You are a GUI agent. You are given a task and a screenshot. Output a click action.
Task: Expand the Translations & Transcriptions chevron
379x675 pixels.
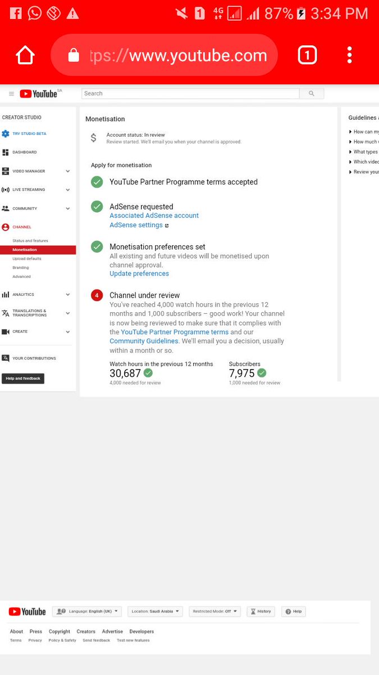click(68, 313)
